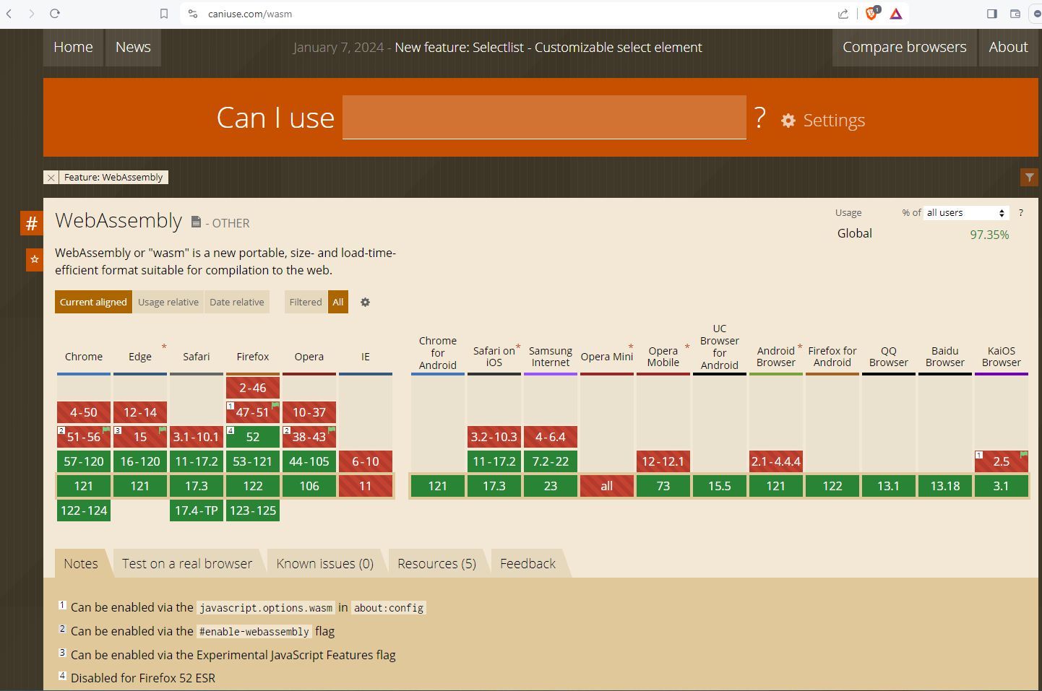Open Test on a real browser tab
The width and height of the screenshot is (1042, 691).
[x=187, y=564]
